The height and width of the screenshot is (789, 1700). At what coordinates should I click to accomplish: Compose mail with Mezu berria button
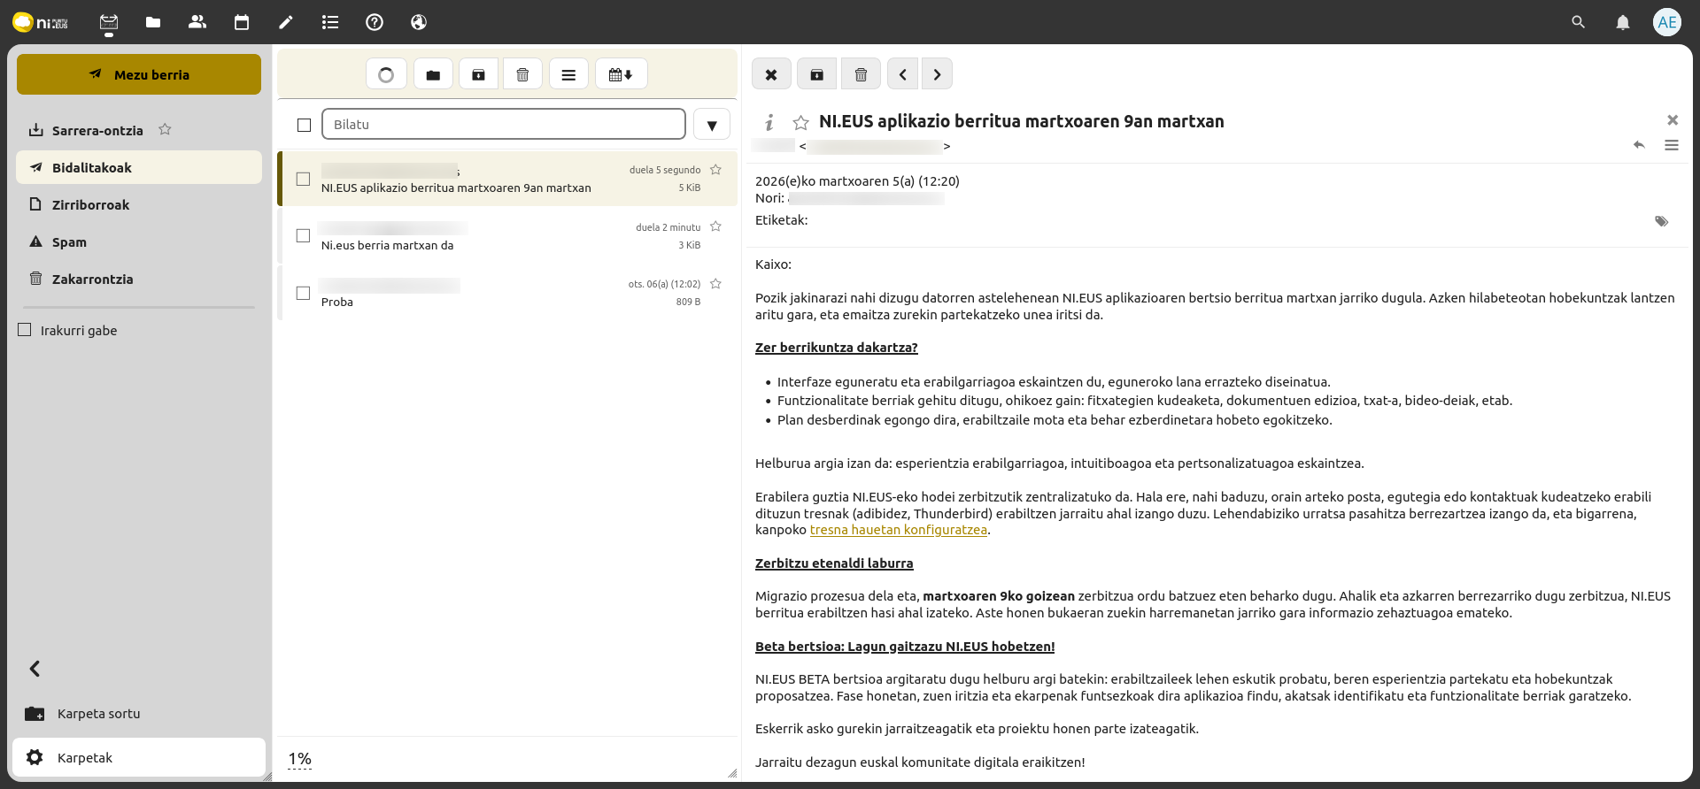point(139,74)
